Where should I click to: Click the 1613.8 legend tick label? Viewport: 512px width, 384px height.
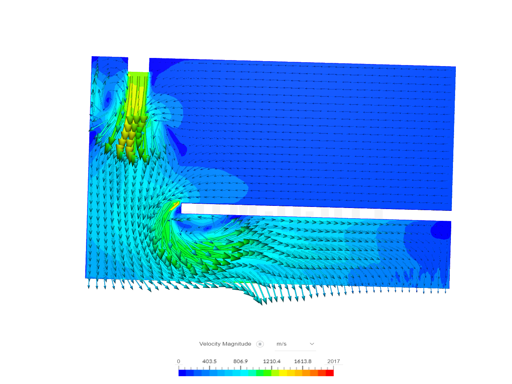(303, 361)
